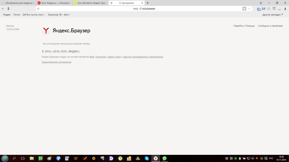Open File Explorer folder on taskbar
Image resolution: width=289 pixels, height=162 pixels.
[x=32, y=158]
